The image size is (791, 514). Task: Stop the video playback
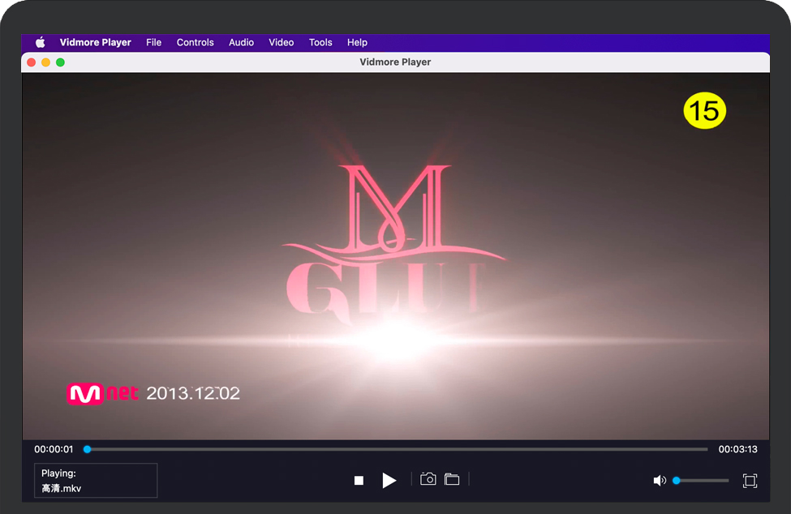tap(359, 481)
